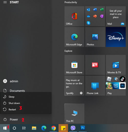The image size is (128, 132).
Task: Launch OneNote from the Office apps tile
Action: point(102,16)
